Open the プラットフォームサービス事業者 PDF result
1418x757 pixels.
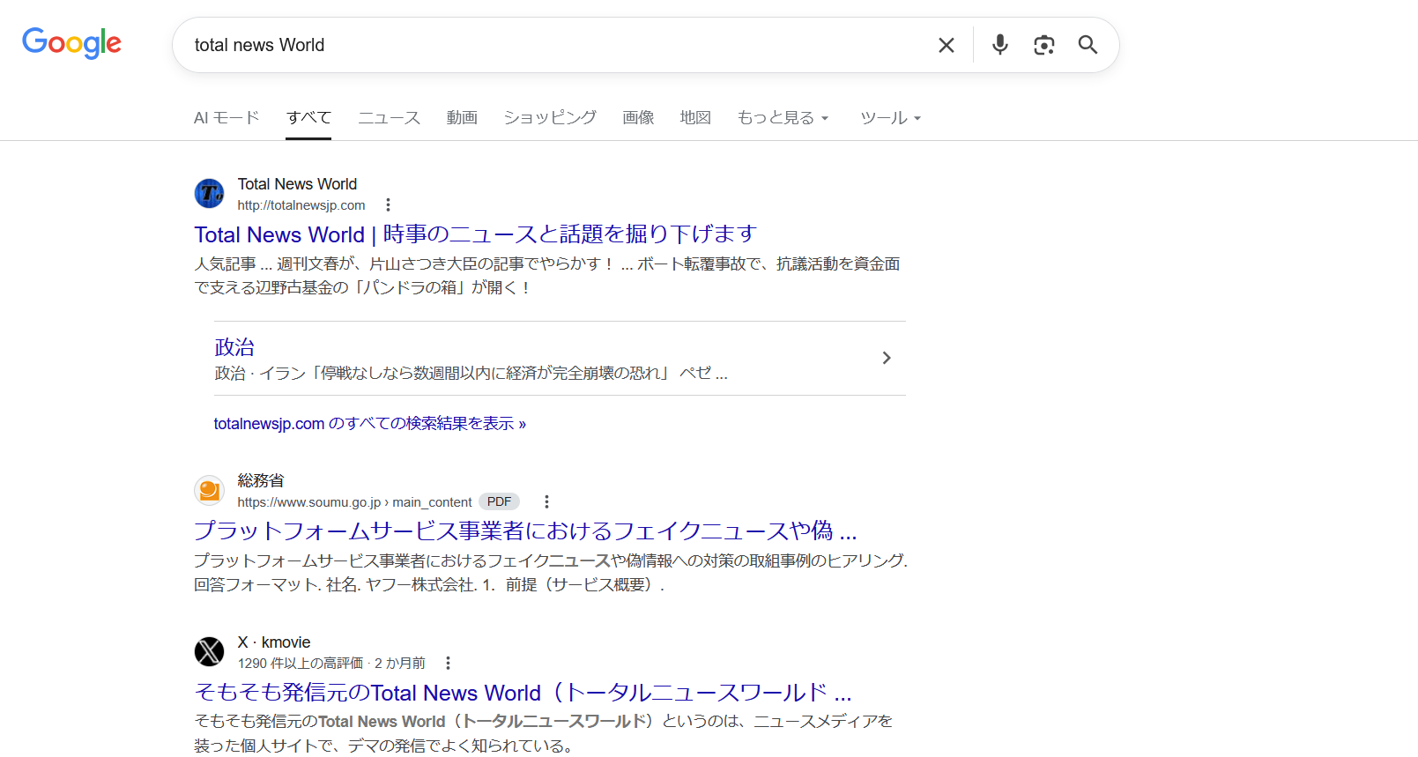(524, 531)
